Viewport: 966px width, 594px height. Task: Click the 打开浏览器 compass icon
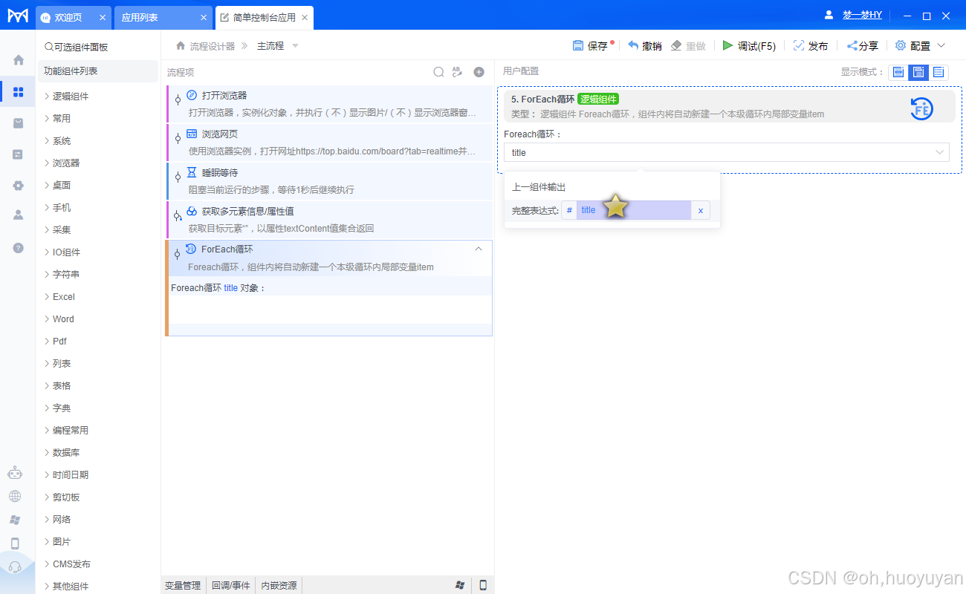192,95
